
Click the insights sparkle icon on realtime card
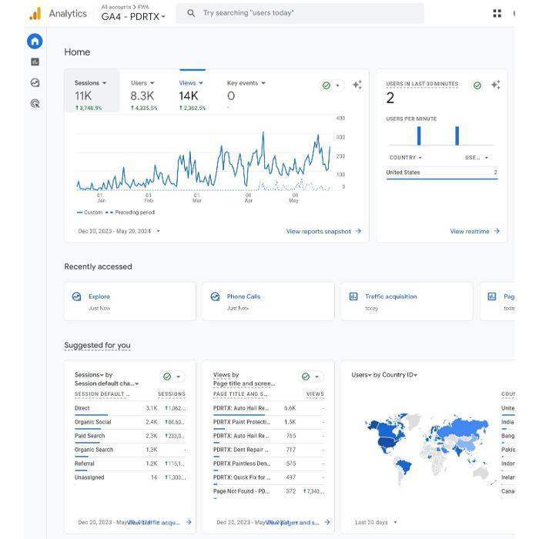pyautogui.click(x=495, y=85)
